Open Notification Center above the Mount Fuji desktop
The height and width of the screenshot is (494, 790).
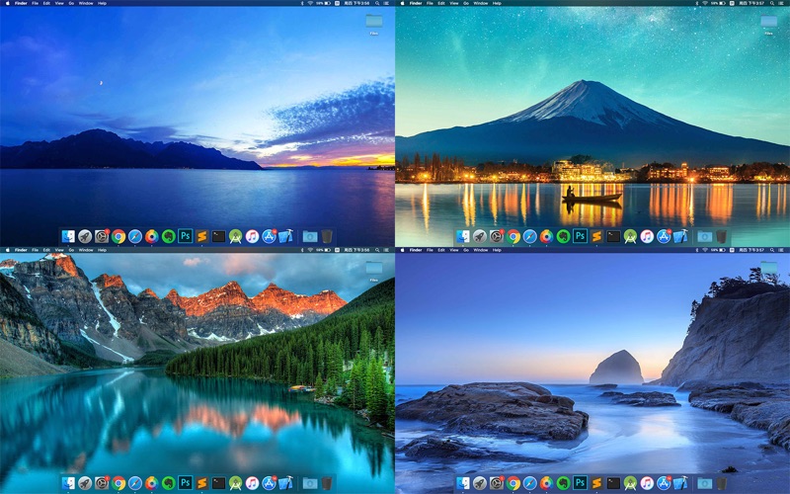coord(781,3)
